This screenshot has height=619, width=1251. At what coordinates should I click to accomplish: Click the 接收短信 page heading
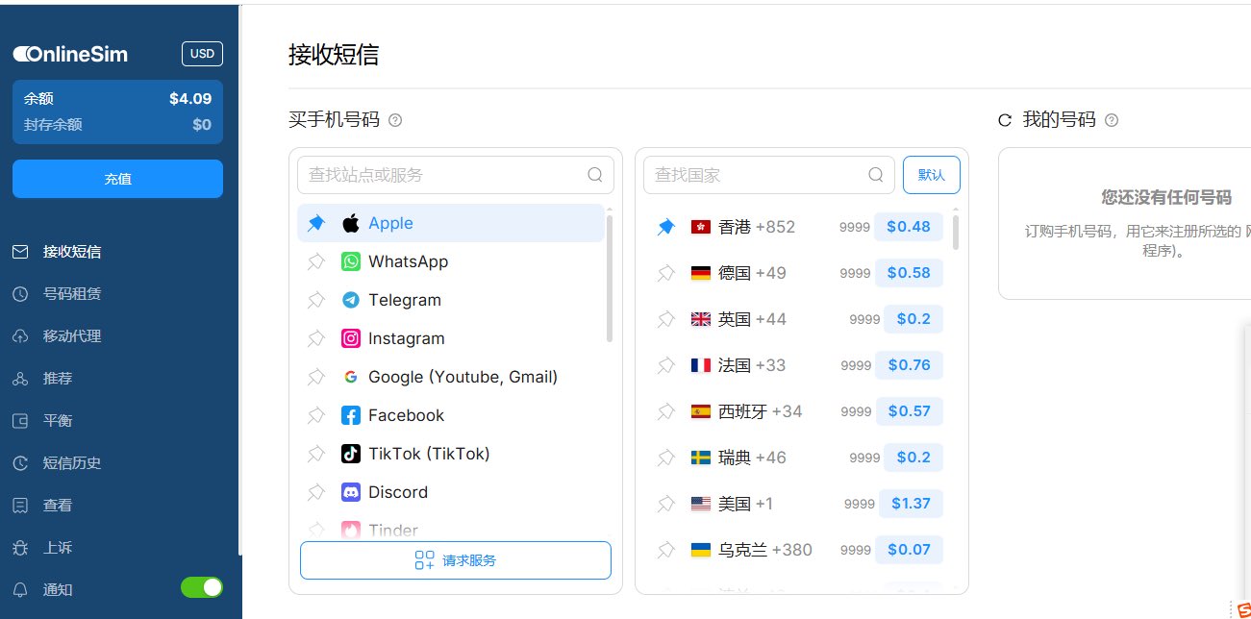point(334,55)
